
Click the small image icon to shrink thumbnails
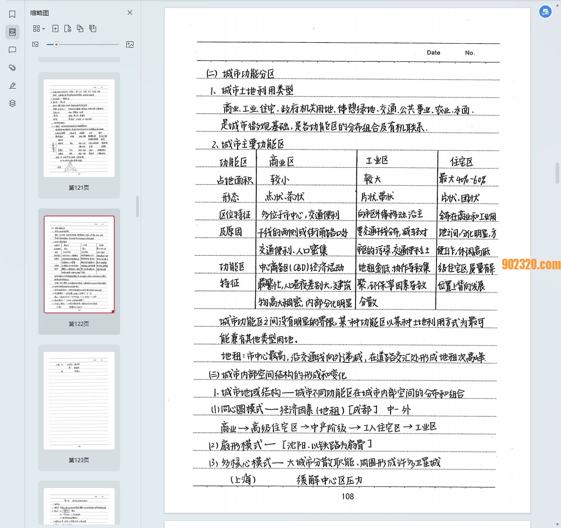(x=35, y=45)
